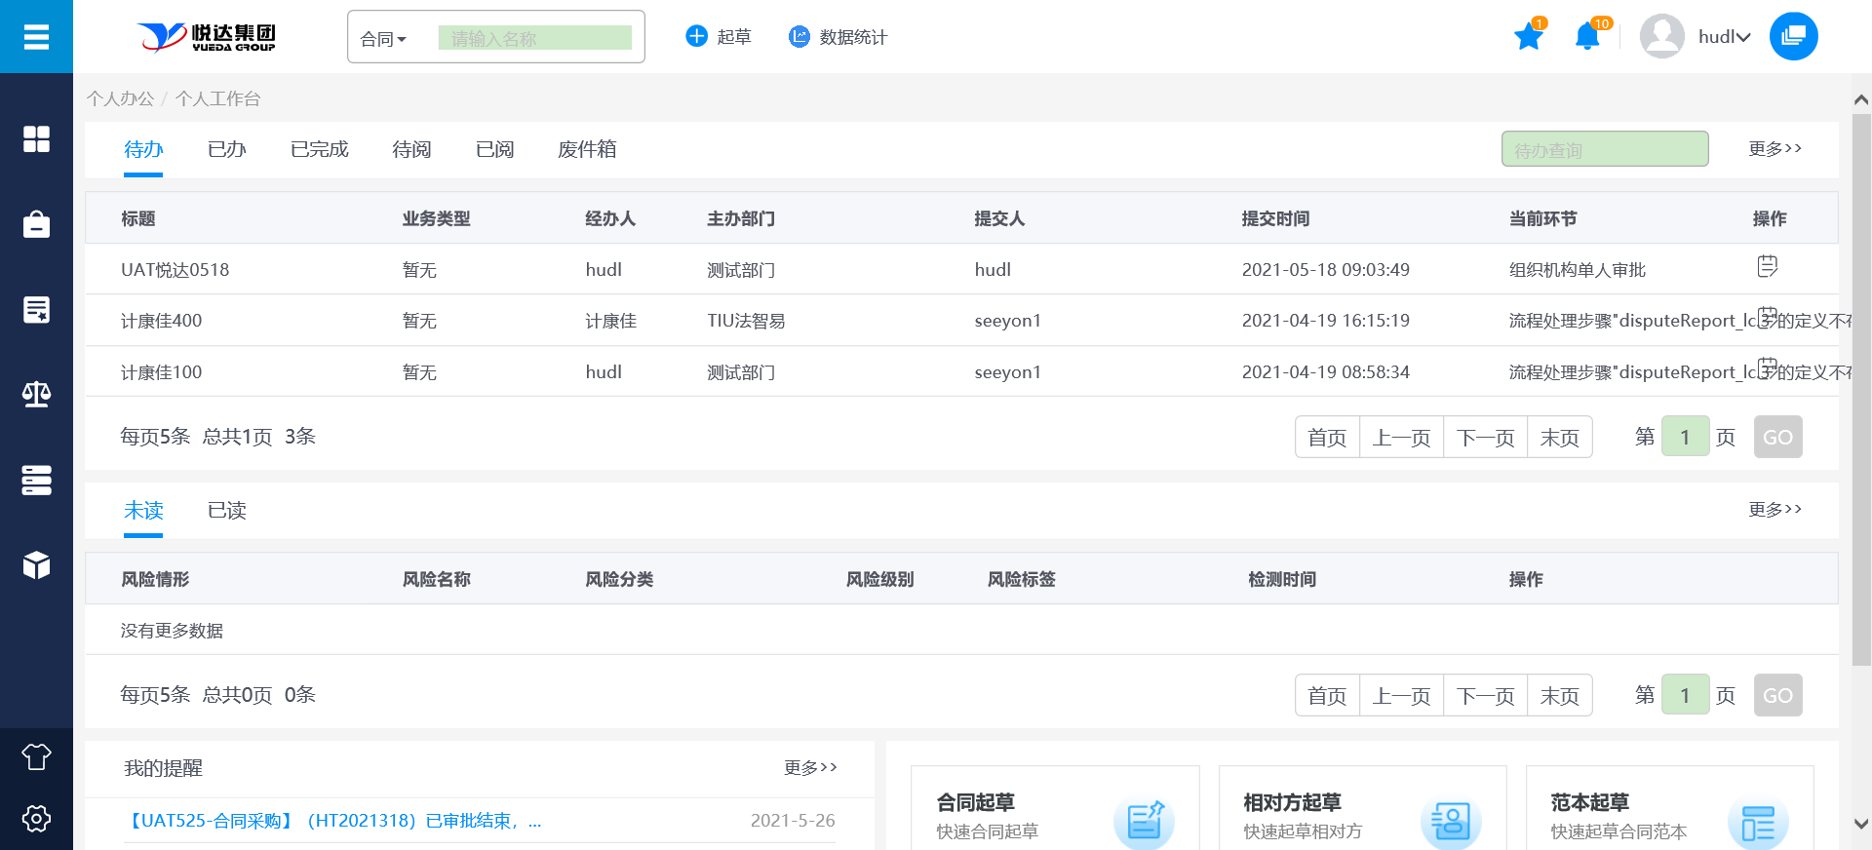1872x850 pixels.
Task: Click the briefcase icon in sidebar
Action: click(x=36, y=224)
